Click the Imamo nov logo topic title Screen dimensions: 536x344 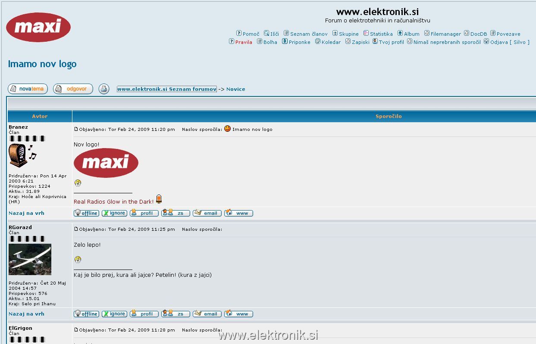tap(42, 64)
